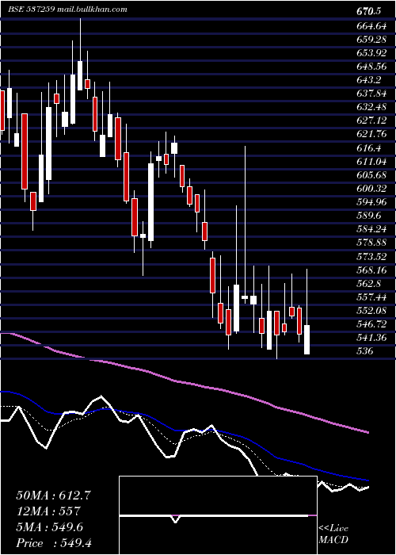Image resolution: width=396 pixels, height=555 pixels.
Task: Click the 562.8 price axis label
Action: pyautogui.click(x=369, y=284)
